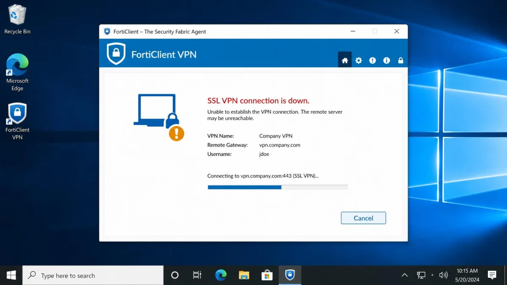Cancel the VPN connection attempt
This screenshot has width=507, height=285.
[363, 218]
